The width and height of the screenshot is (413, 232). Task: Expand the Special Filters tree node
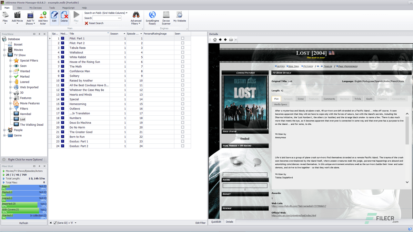point(10,60)
